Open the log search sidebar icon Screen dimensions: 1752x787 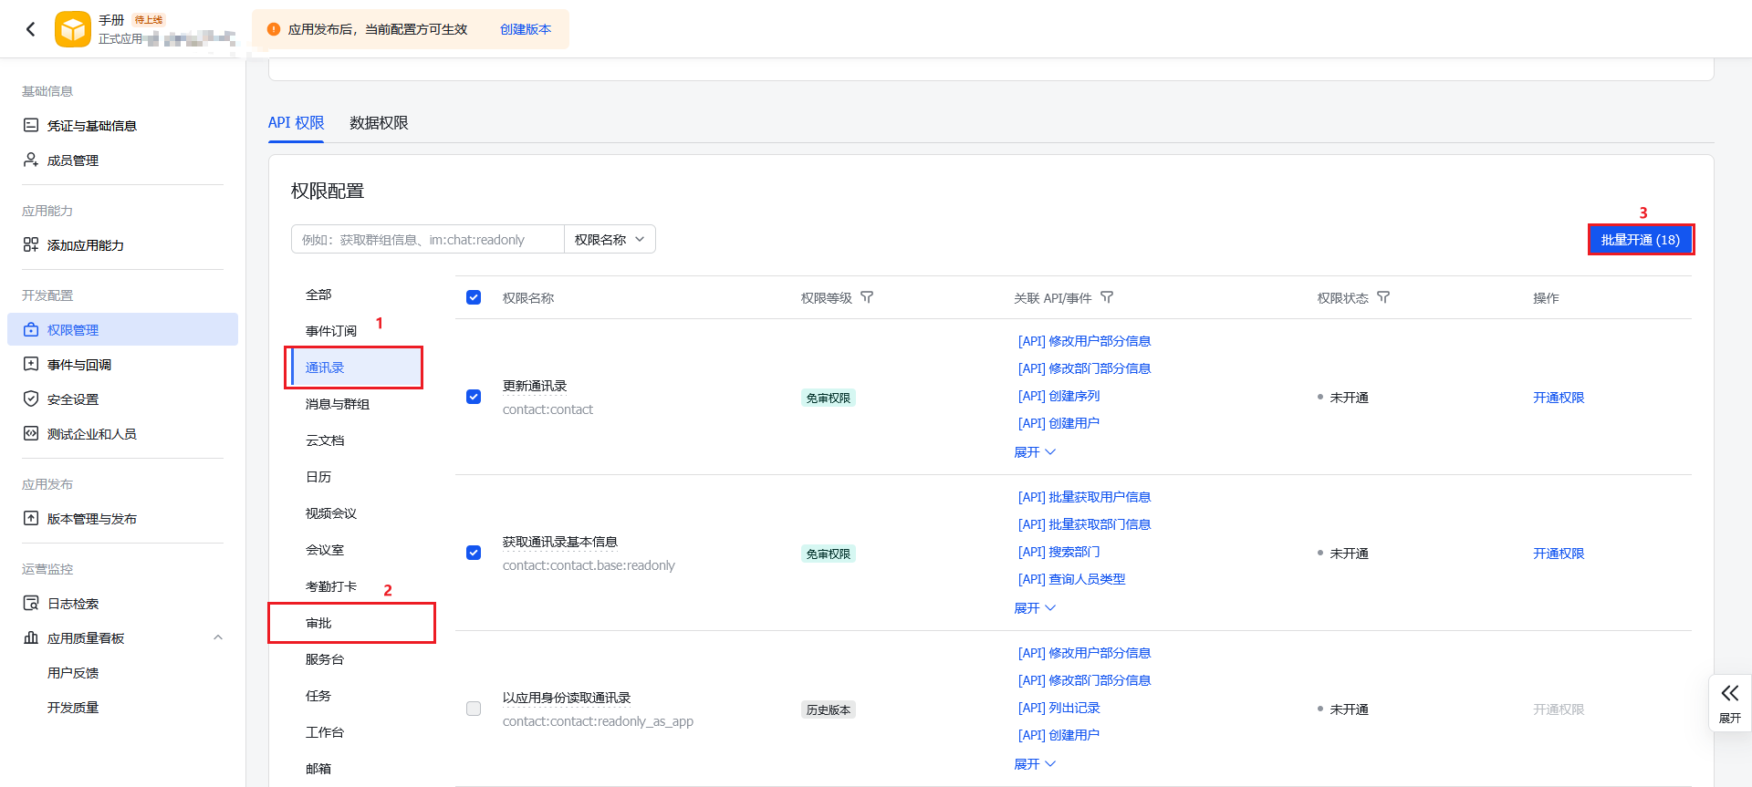(31, 603)
